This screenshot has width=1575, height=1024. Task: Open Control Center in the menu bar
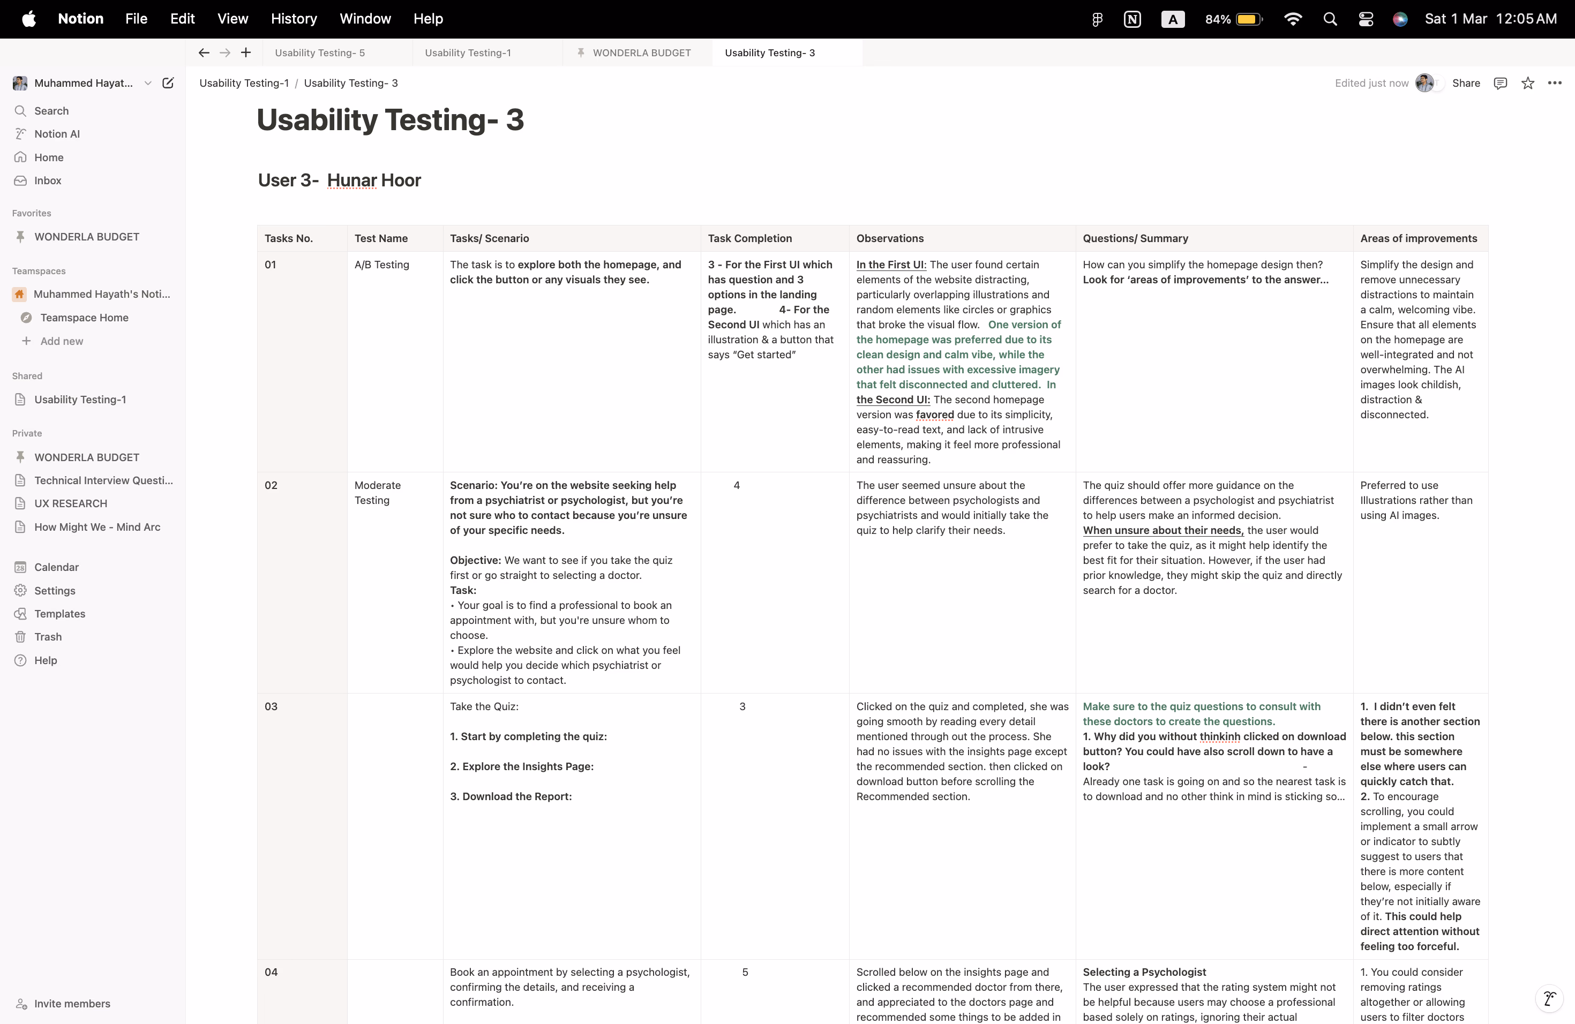point(1365,19)
